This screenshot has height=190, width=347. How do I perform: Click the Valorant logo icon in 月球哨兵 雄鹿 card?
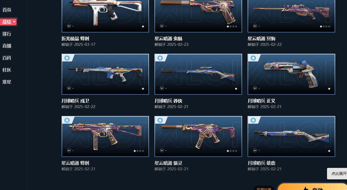tap(255, 150)
